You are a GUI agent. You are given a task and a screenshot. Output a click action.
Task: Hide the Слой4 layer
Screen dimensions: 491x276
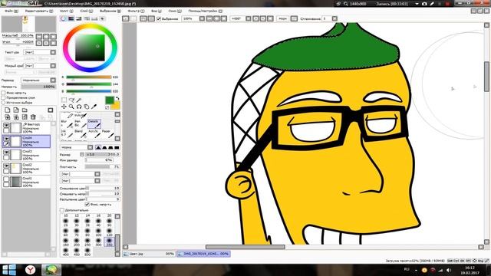click(x=6, y=139)
